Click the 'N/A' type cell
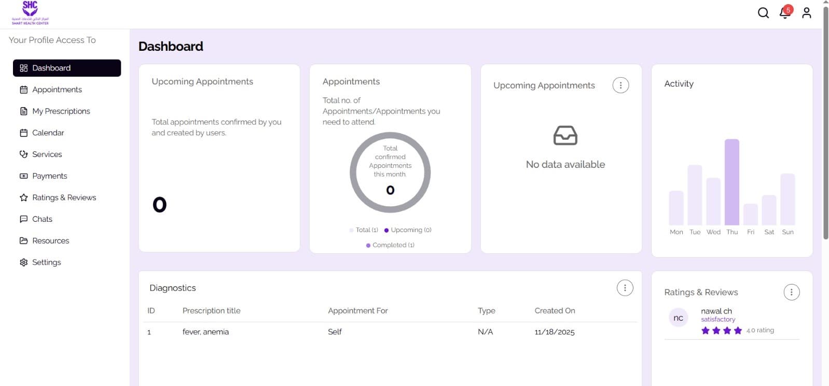Viewport: 829px width, 386px height. (485, 332)
